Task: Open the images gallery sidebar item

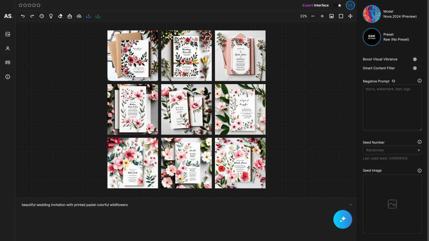Action: [x=8, y=34]
